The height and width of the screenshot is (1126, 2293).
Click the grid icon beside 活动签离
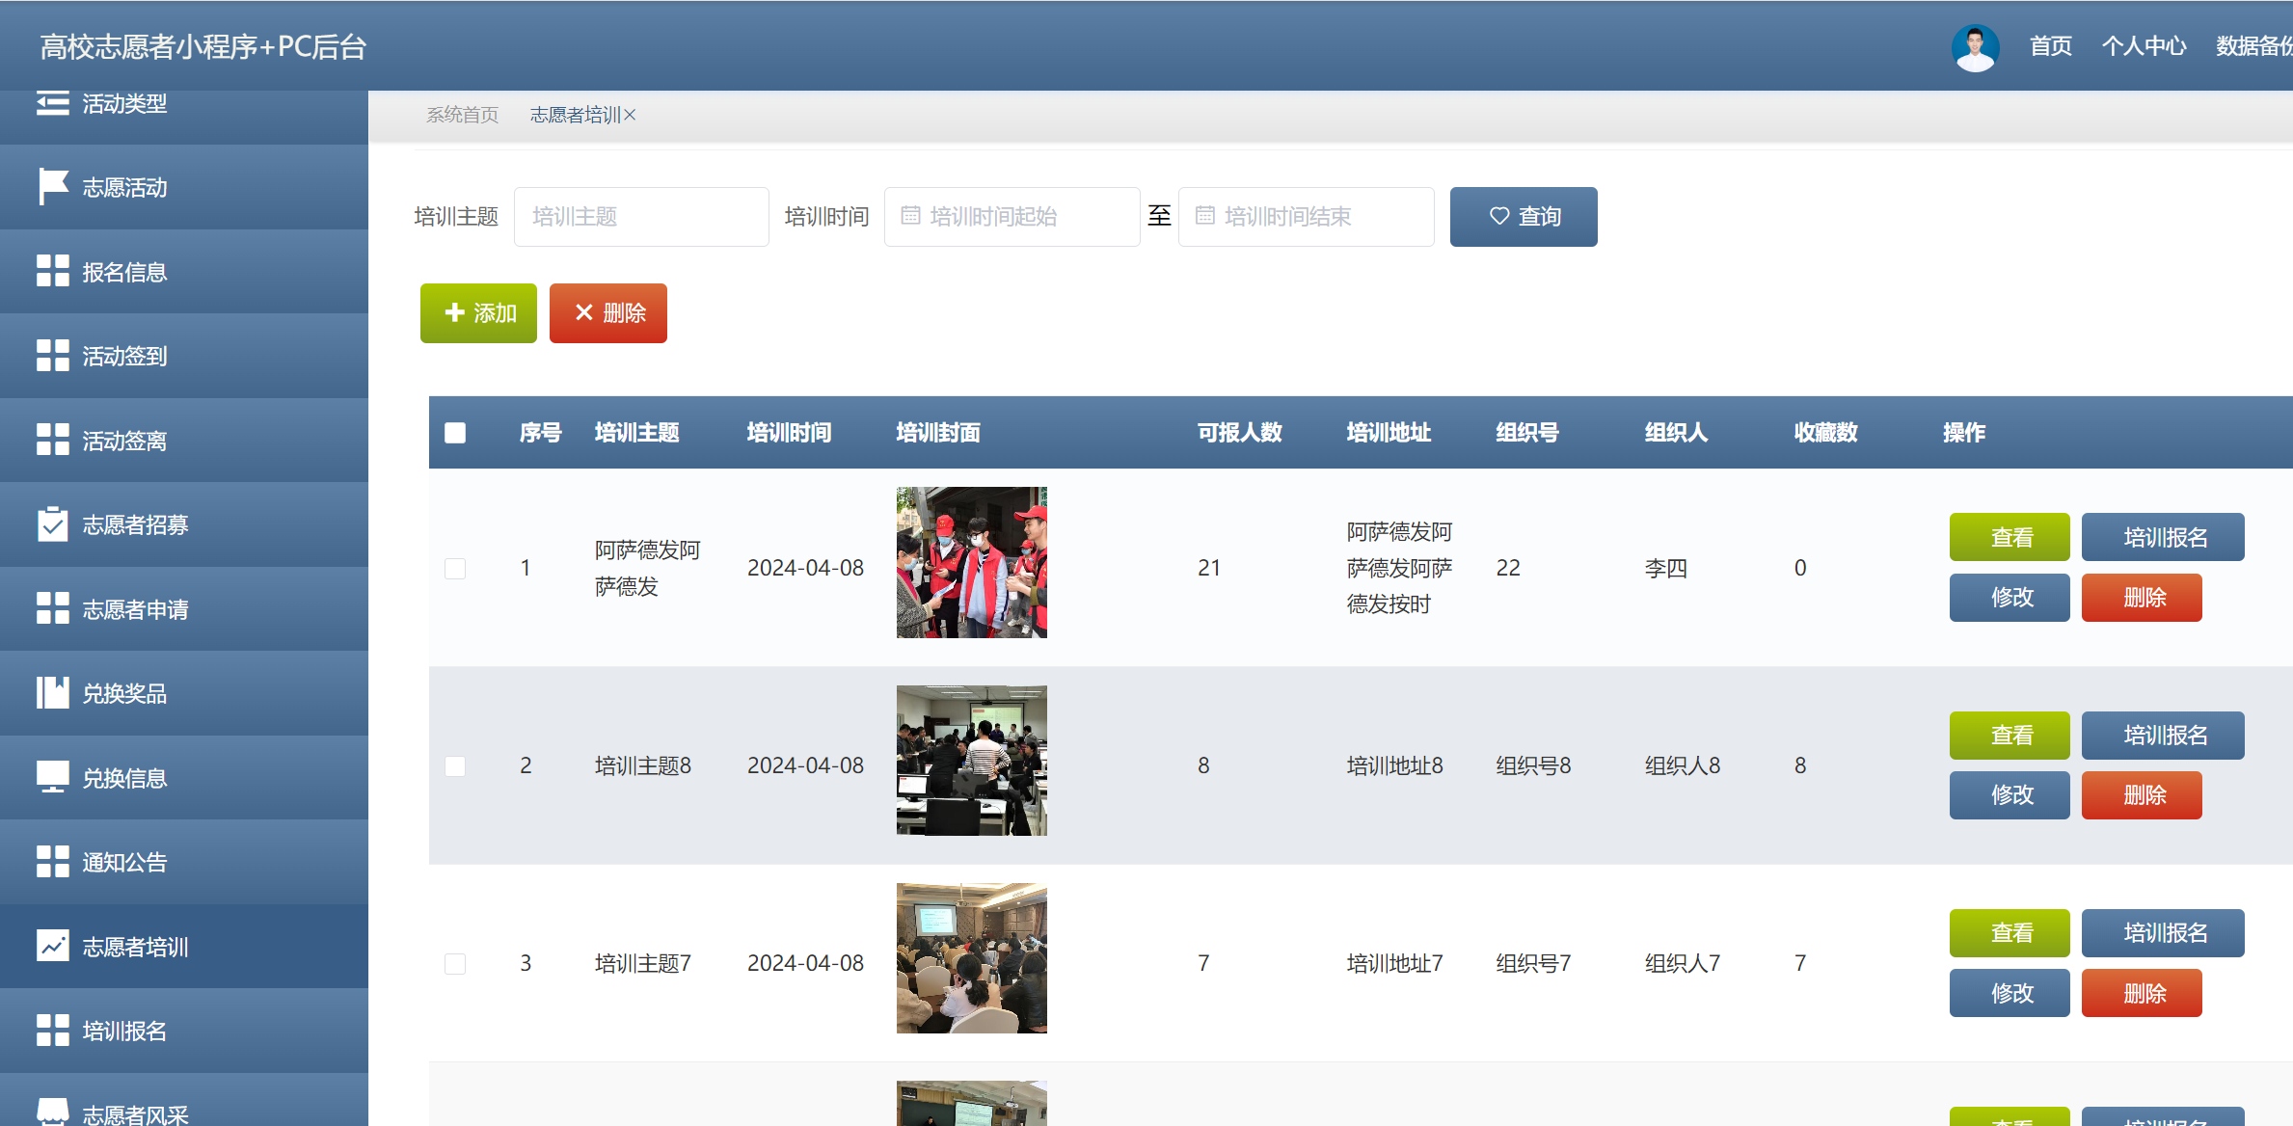52,440
